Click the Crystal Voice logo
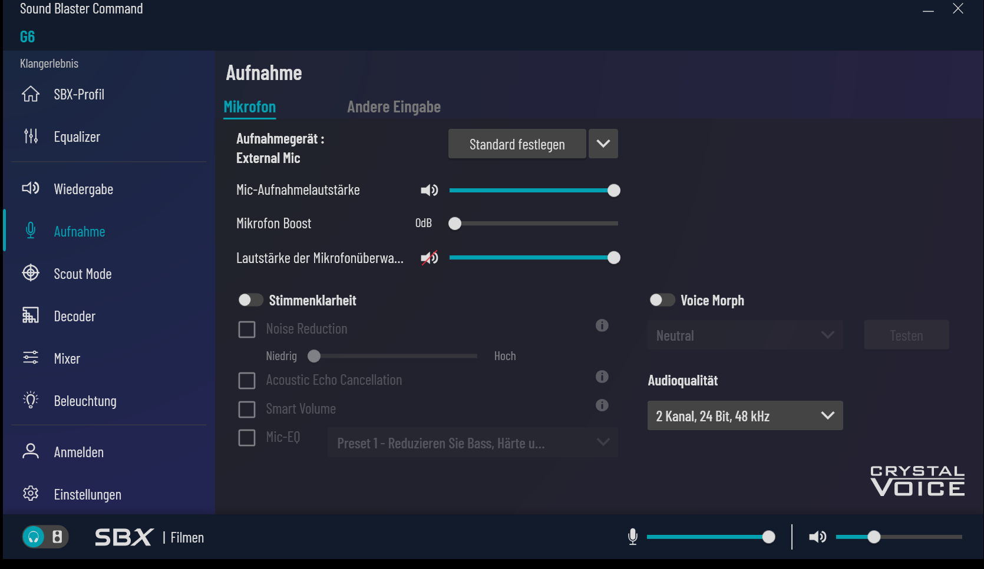 tap(917, 481)
